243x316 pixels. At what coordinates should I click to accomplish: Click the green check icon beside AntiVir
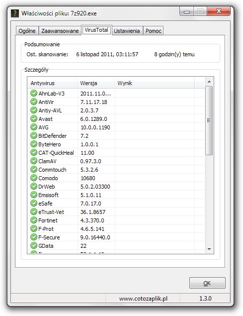pyautogui.click(x=34, y=102)
